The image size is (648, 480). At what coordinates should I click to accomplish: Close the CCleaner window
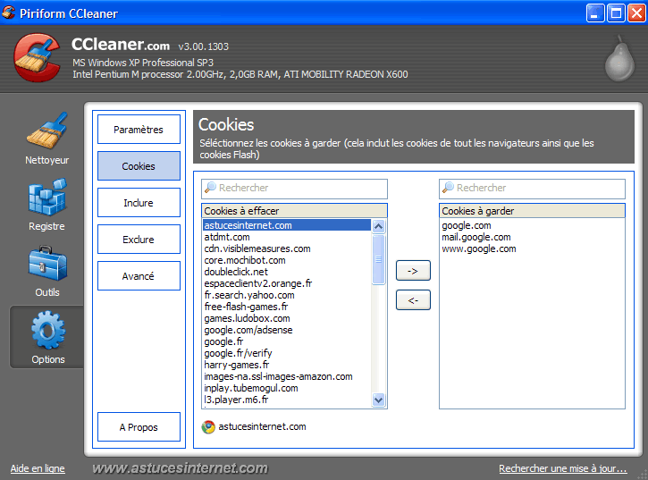[x=636, y=13]
